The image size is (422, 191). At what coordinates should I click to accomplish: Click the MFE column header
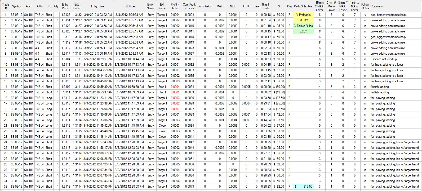(233, 6)
